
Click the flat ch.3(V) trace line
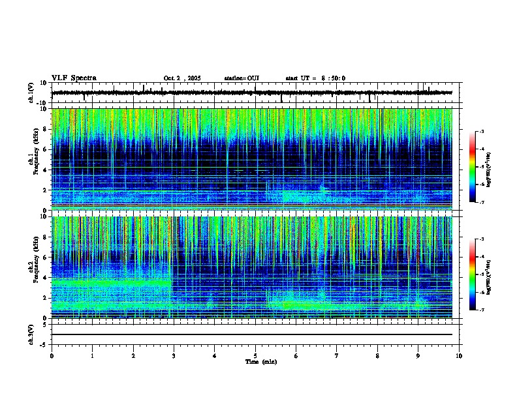coord(252,334)
